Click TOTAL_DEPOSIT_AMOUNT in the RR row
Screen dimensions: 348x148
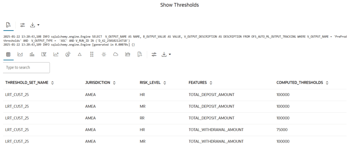pyautogui.click(x=212, y=118)
